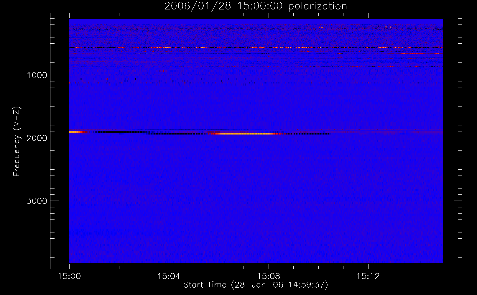
Task: Select the 2000 frequency tick label
Action: [x=37, y=138]
